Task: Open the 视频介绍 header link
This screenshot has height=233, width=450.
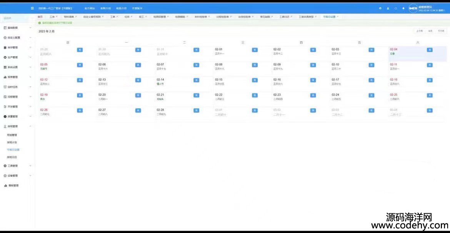Action: (122, 8)
